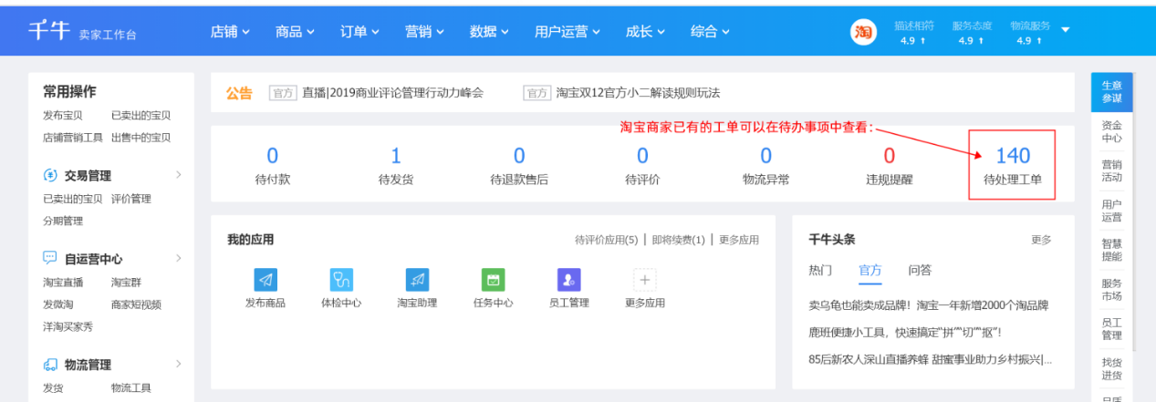
Task: Expand the shop rating dropdown arrow
Action: pyautogui.click(x=1065, y=29)
